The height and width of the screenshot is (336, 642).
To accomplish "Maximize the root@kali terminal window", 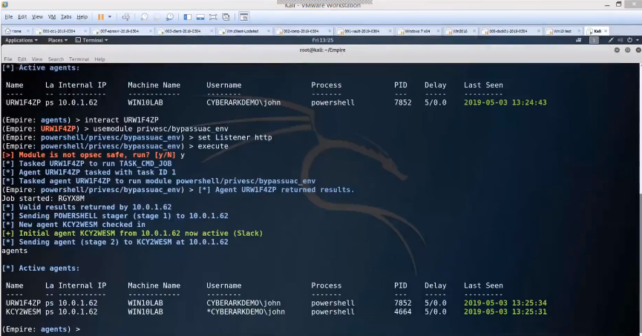I will point(627,50).
